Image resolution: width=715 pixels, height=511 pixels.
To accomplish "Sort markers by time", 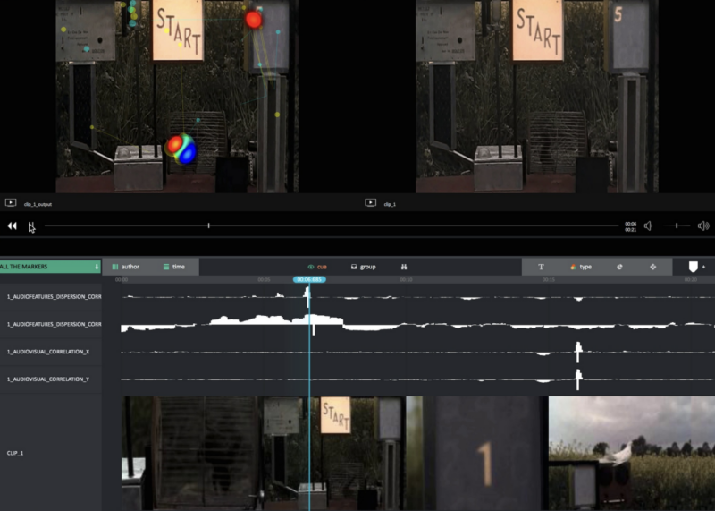I will (174, 267).
